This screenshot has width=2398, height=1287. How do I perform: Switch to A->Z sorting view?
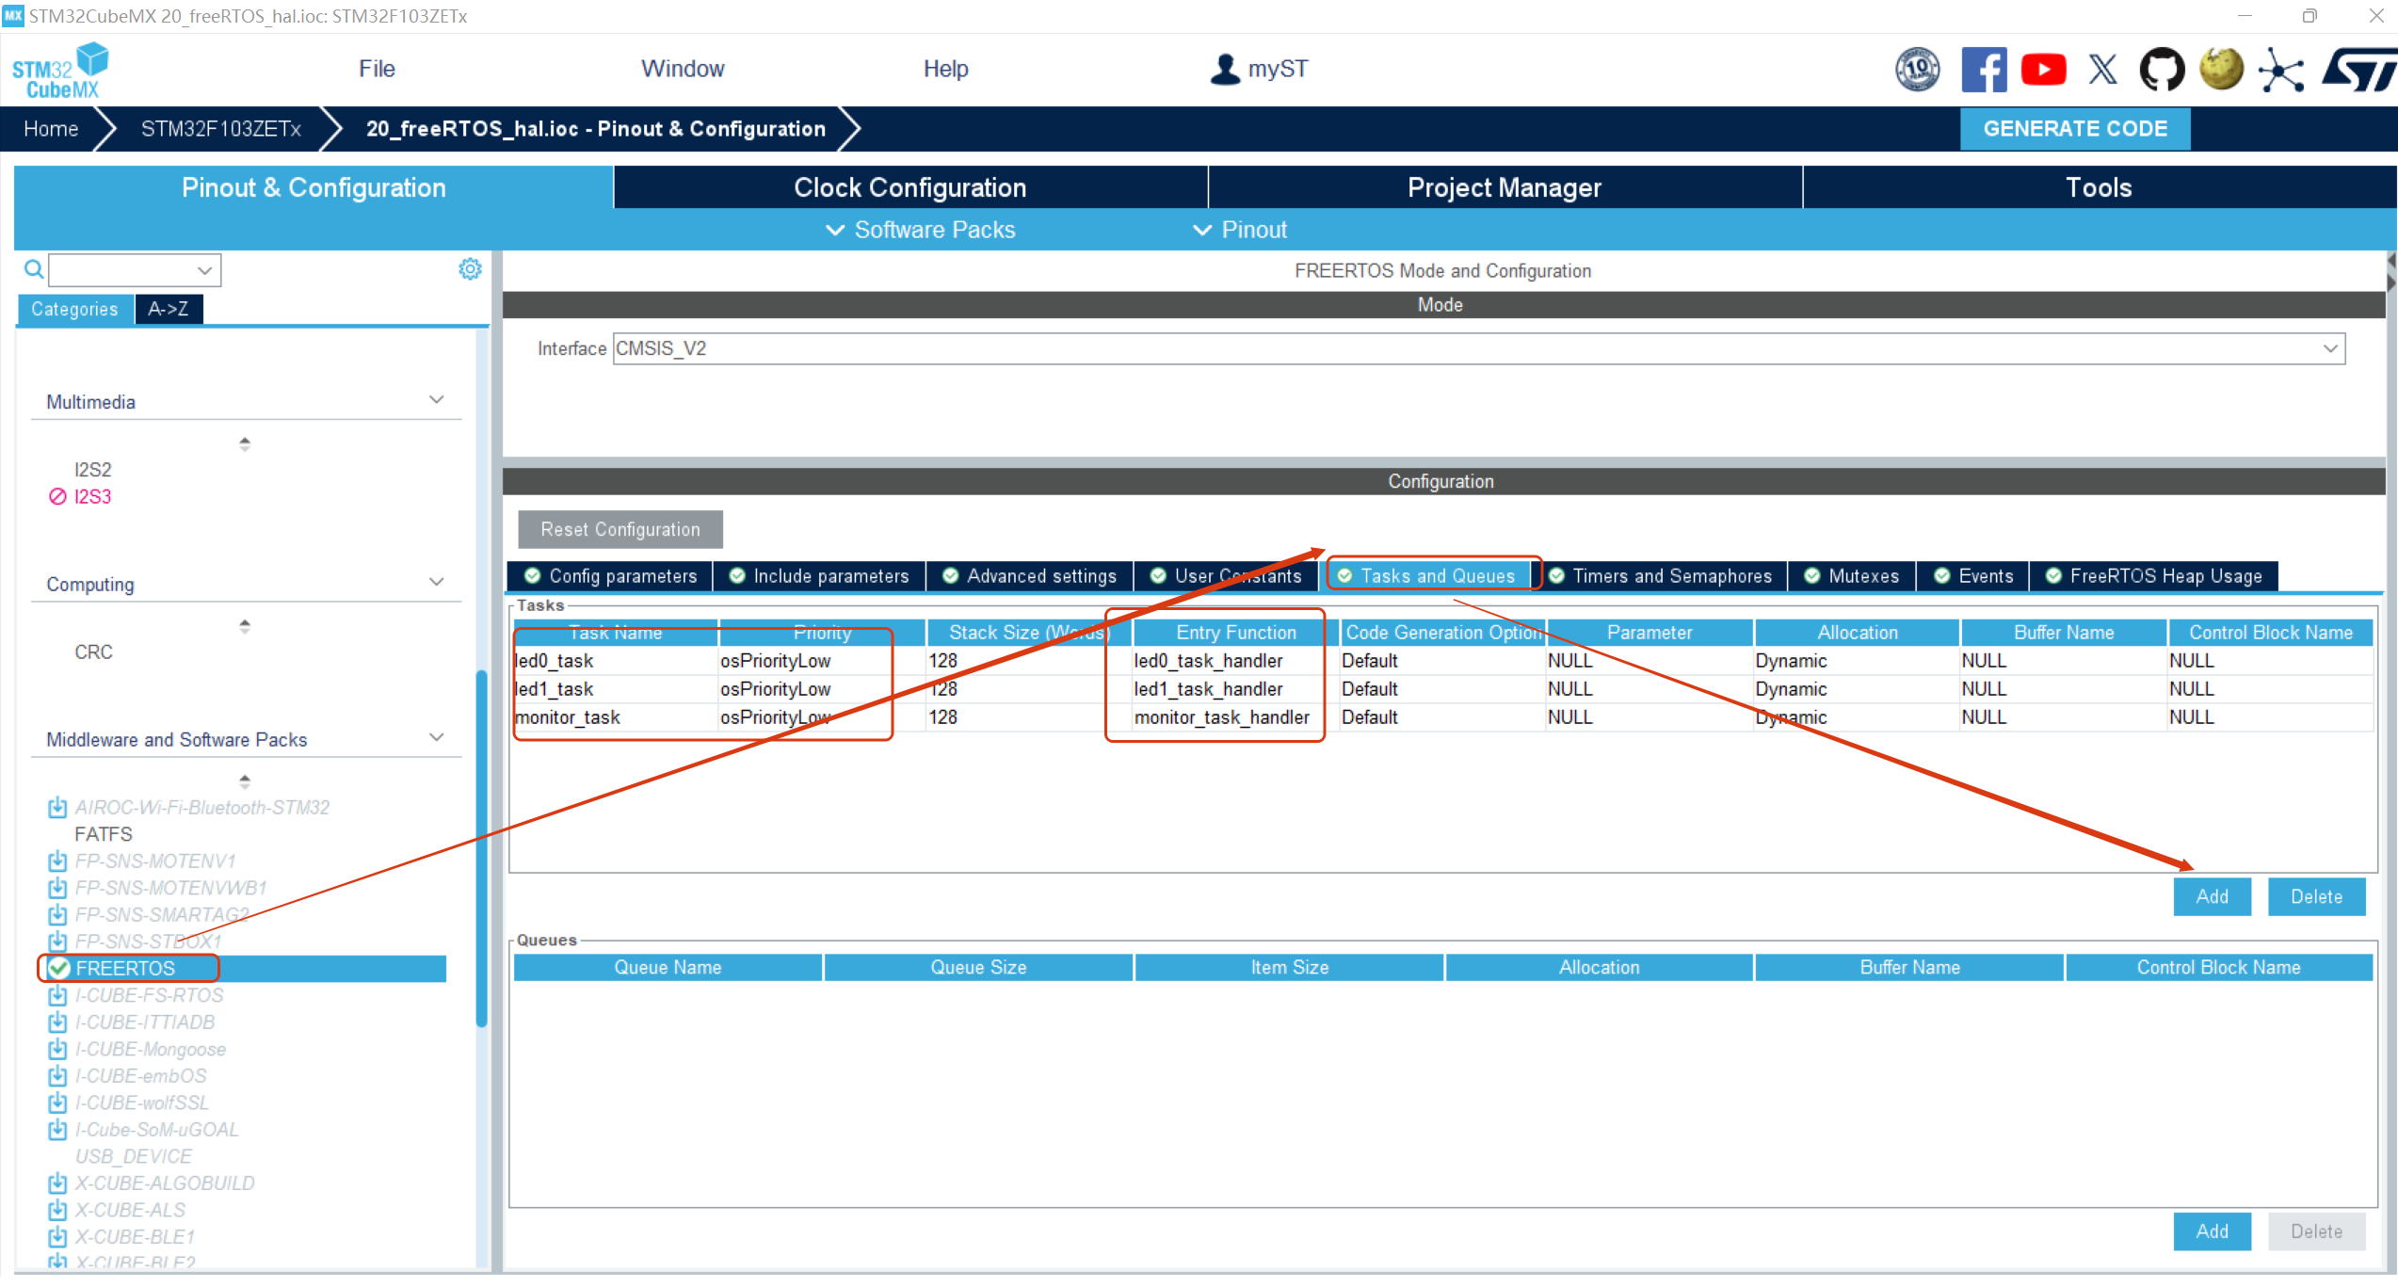[169, 309]
